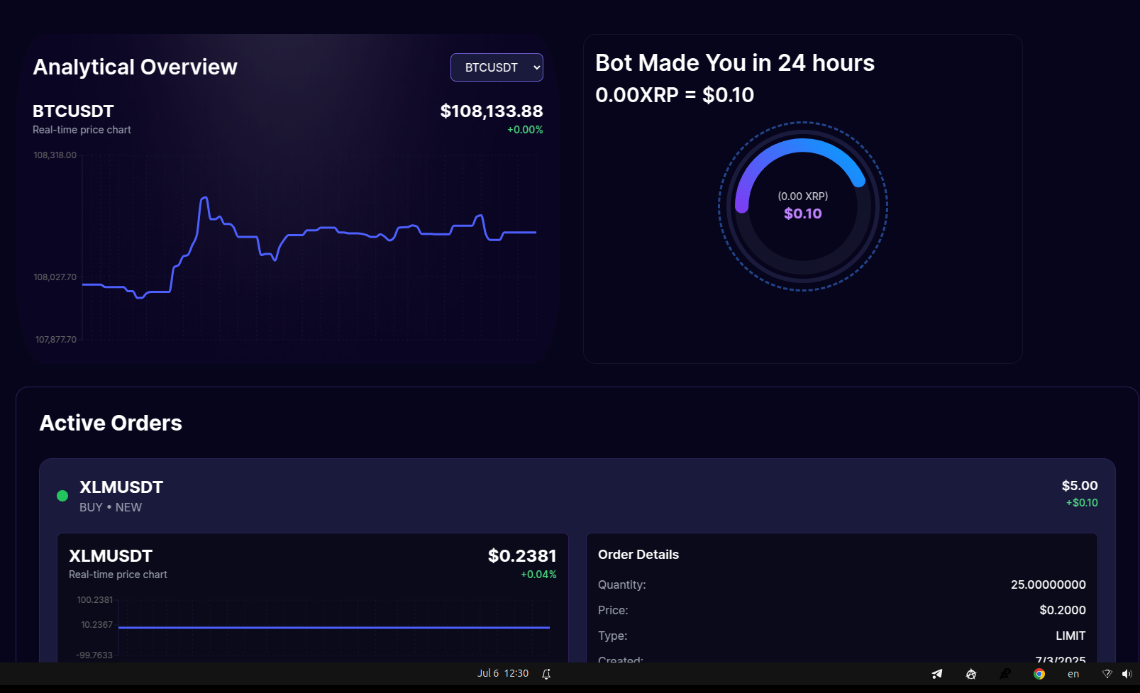Click the XLMUSDT flat price line chart
This screenshot has width=1140, height=693.
click(333, 627)
